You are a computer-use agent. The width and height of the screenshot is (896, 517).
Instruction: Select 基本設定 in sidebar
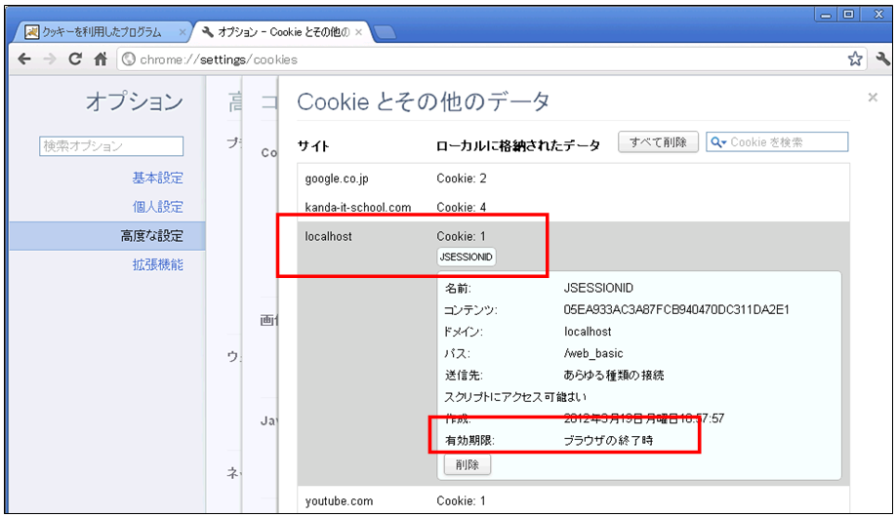pyautogui.click(x=157, y=179)
